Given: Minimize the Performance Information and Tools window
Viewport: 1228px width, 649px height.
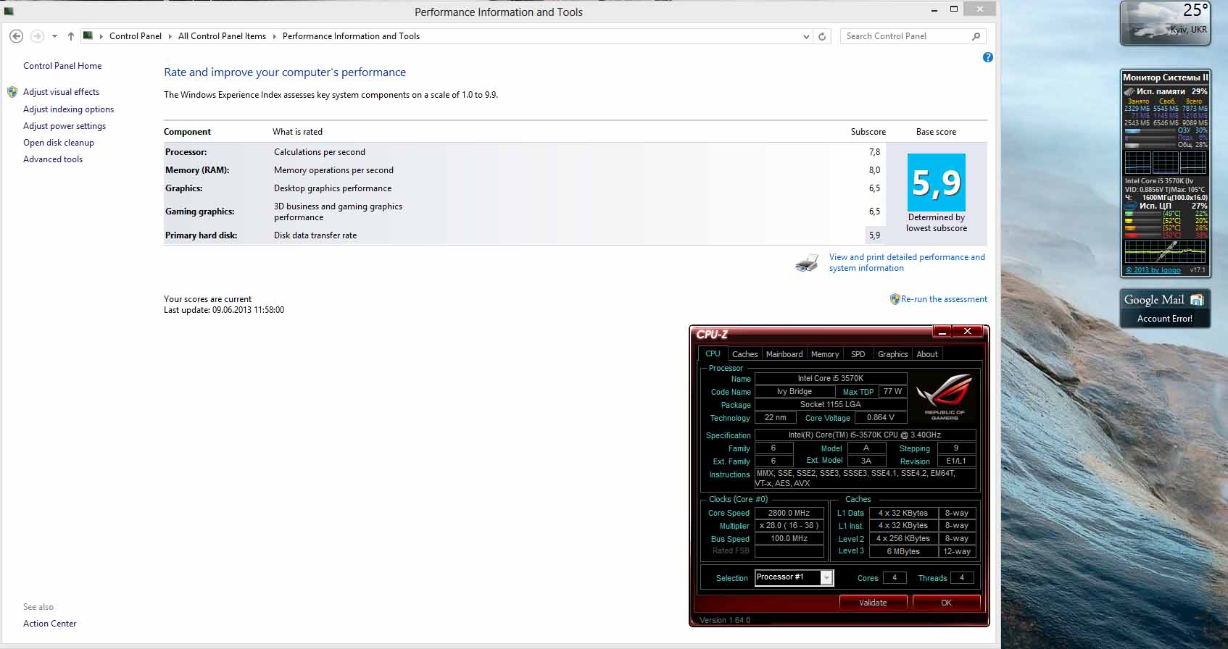Looking at the screenshot, I should 934,9.
